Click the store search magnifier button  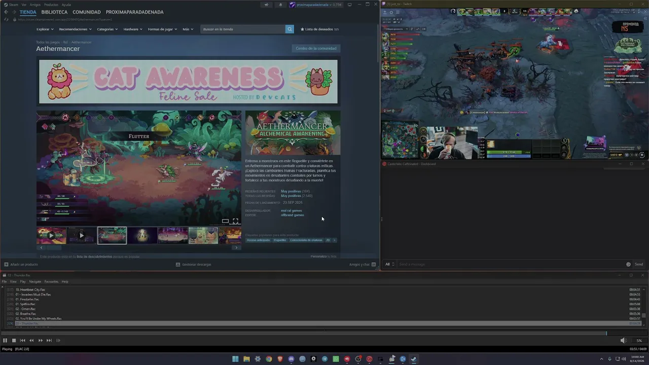[290, 29]
